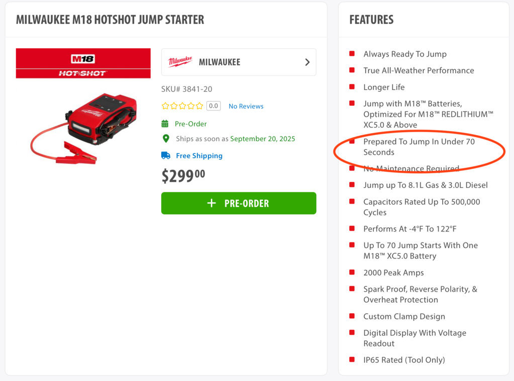Click the green location pin icon
514x381 pixels.
click(166, 139)
